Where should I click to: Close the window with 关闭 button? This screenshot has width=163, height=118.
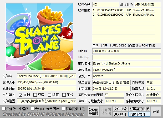coord(156,111)
